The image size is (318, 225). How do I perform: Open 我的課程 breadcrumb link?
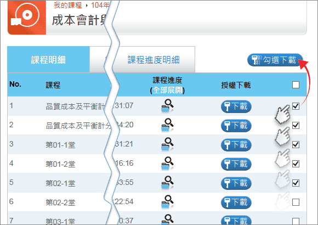click(68, 5)
